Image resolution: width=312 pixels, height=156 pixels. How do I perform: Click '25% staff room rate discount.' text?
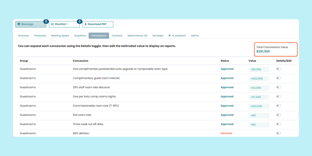pos(92,87)
